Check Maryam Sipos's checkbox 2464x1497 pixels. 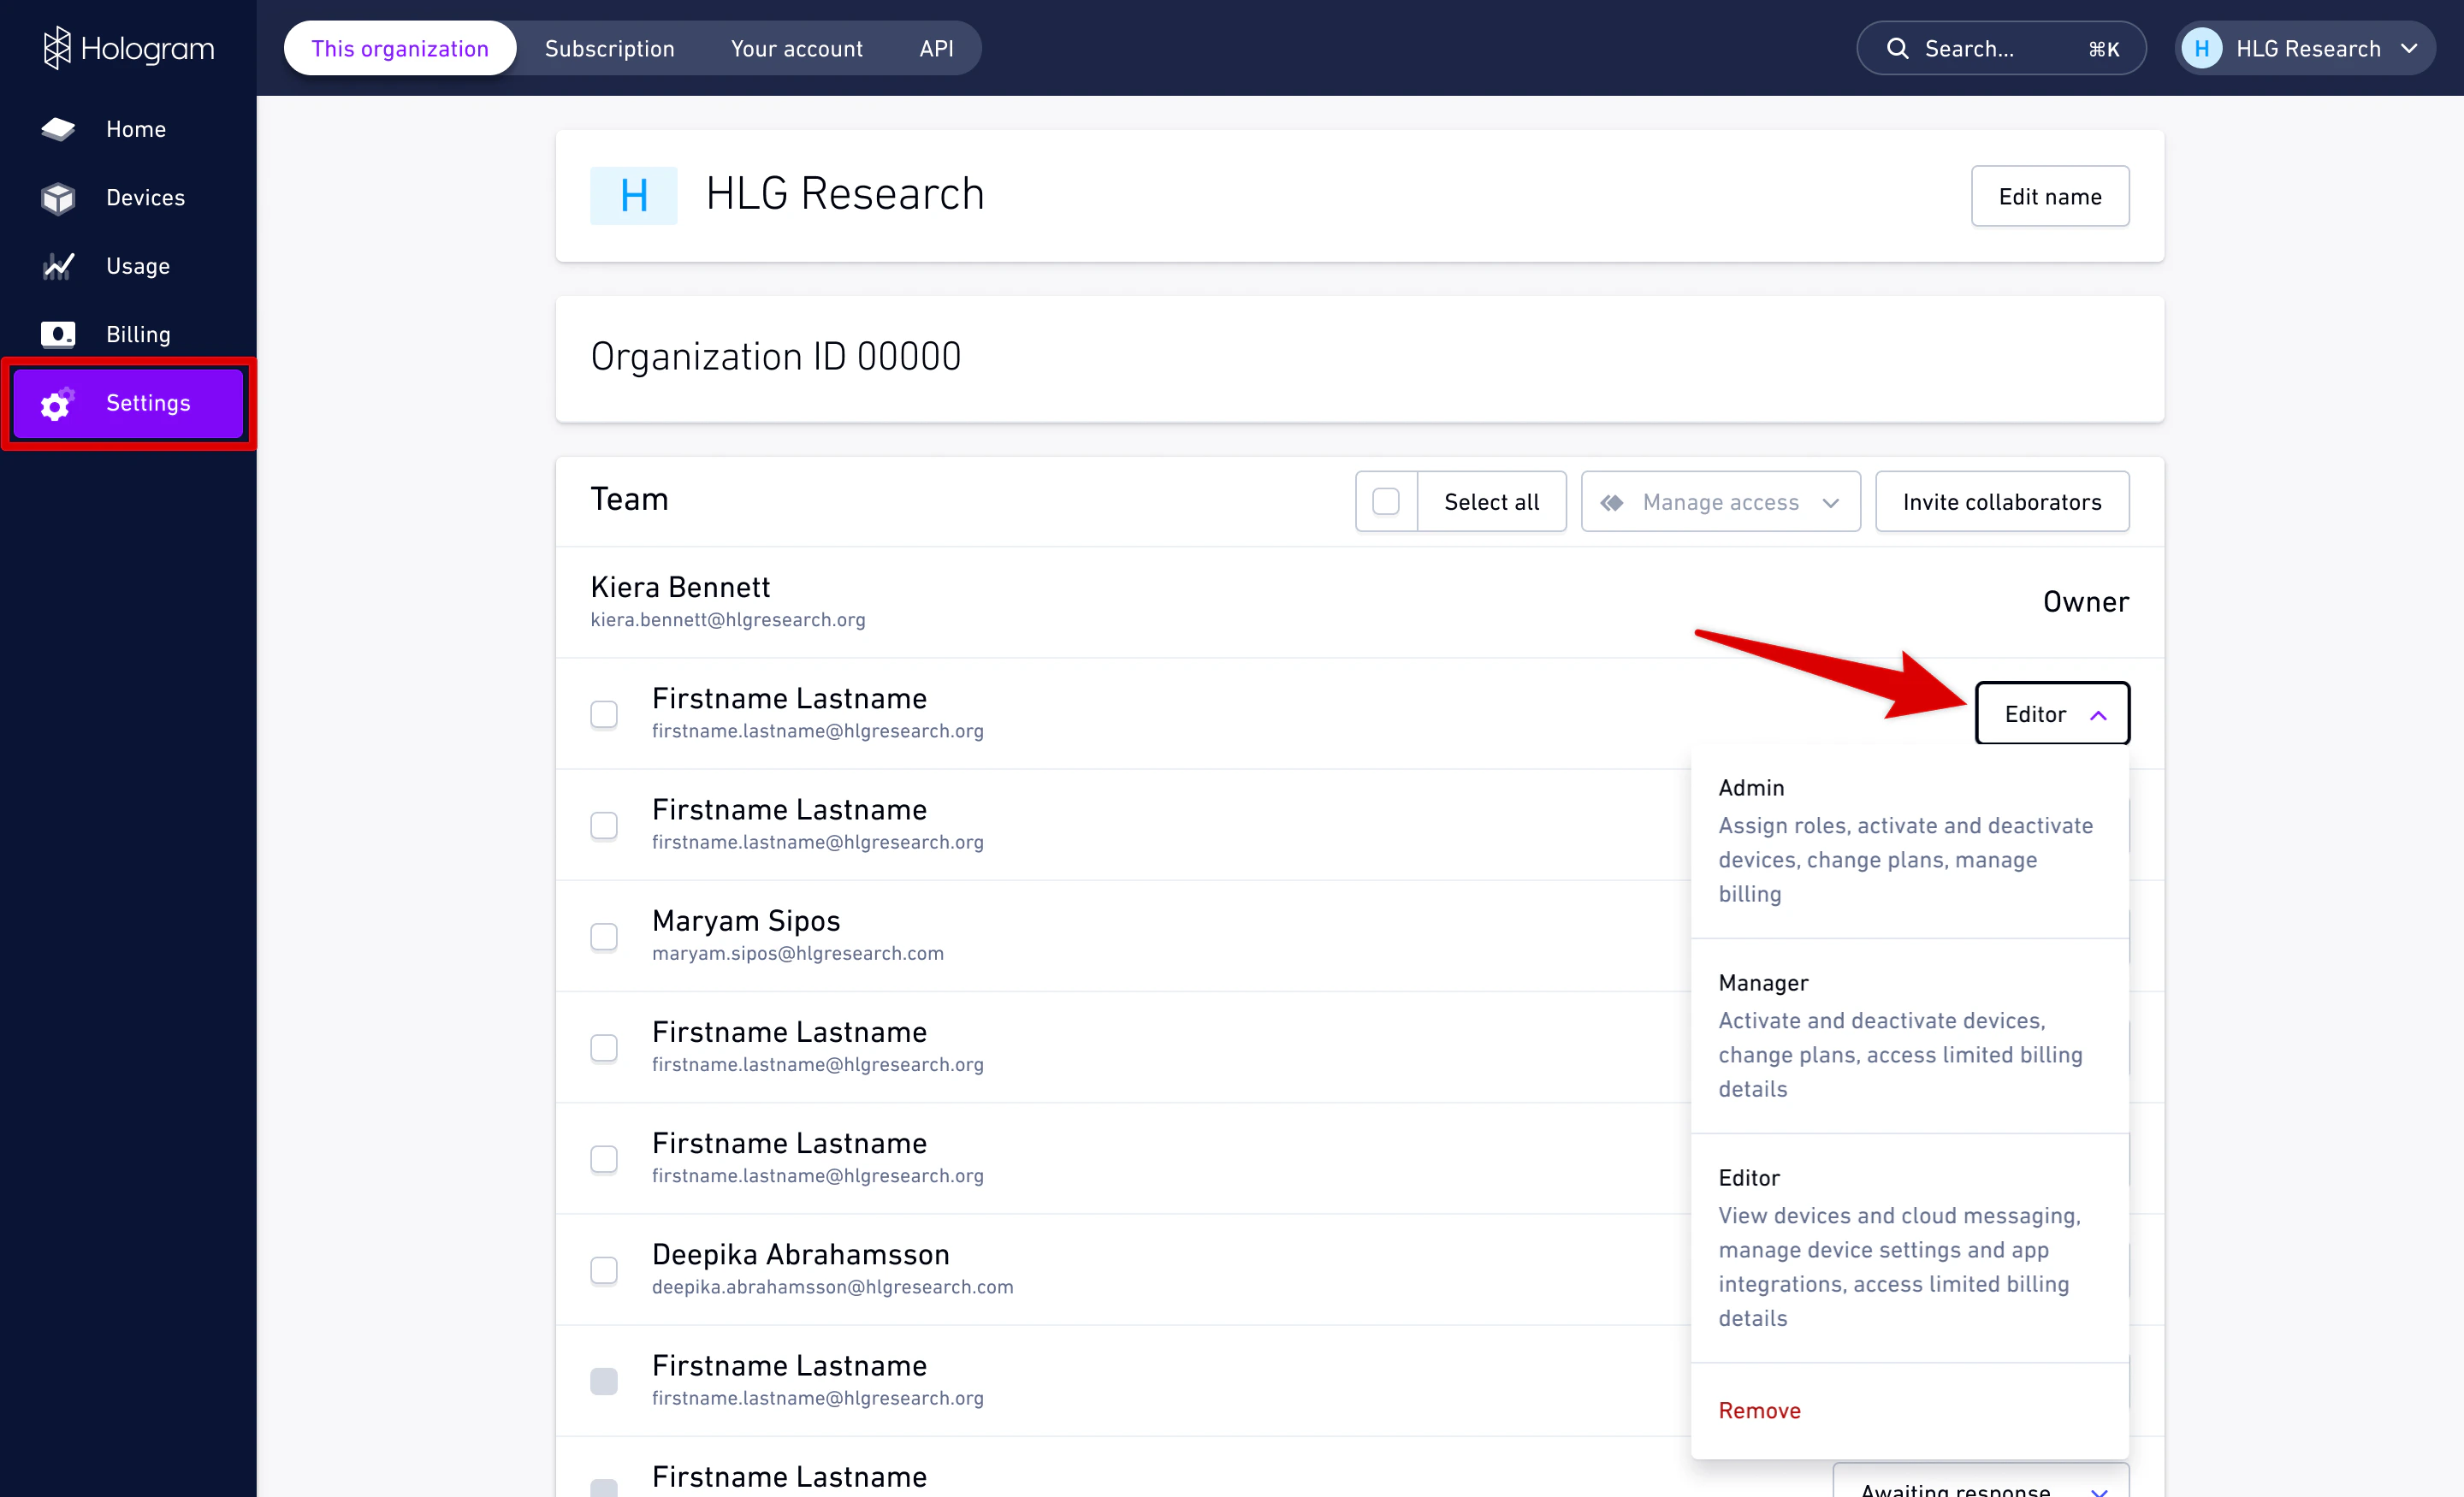(x=603, y=936)
